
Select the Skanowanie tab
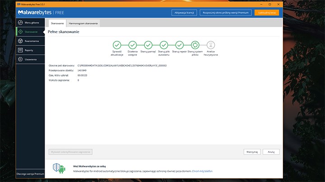(x=57, y=23)
